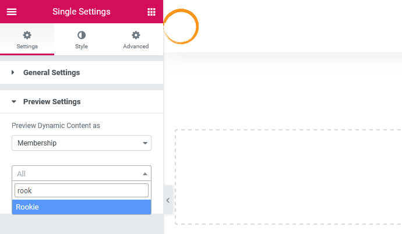Open the widgets grid icon
Screen dimensions: 402x234
point(151,12)
